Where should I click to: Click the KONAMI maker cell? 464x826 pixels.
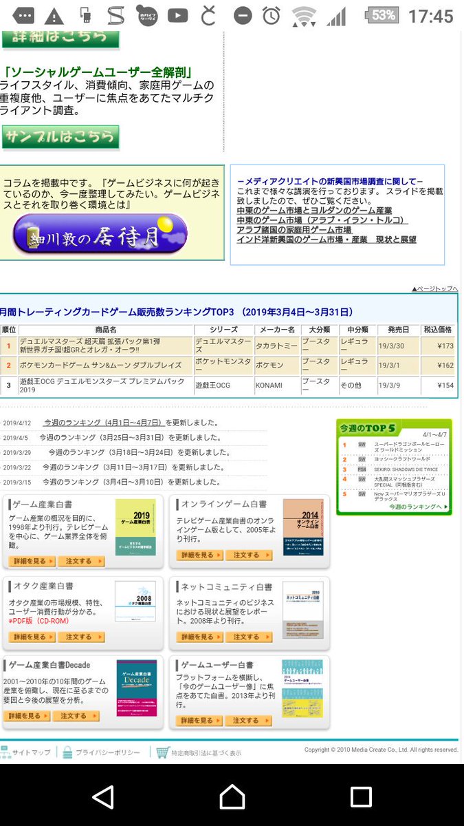click(277, 385)
